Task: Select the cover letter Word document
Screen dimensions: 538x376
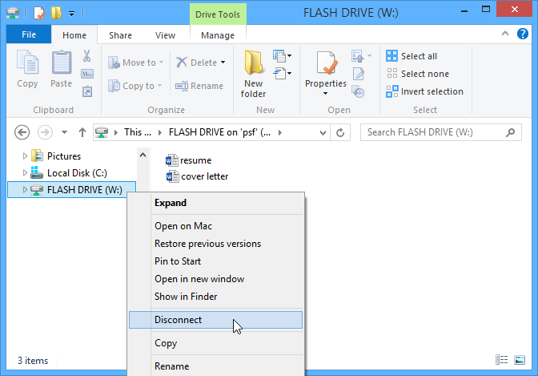Action: [197, 176]
